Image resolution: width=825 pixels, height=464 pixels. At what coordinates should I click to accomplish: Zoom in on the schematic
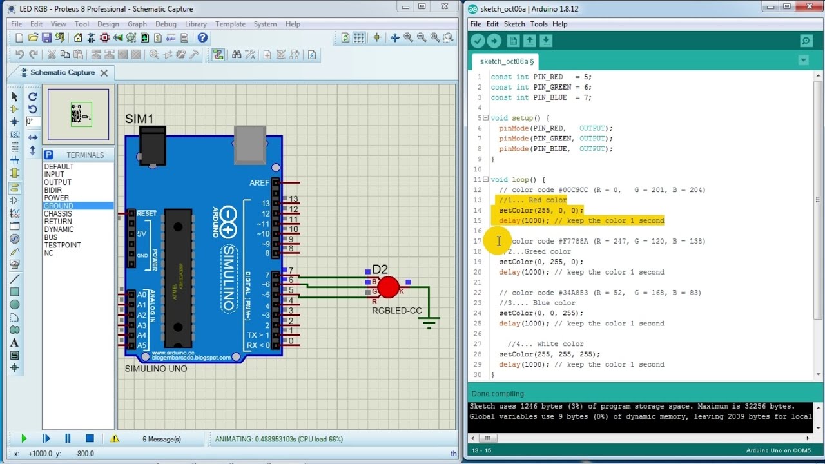(409, 38)
